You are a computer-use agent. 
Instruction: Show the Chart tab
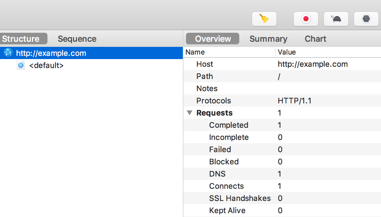(x=315, y=39)
